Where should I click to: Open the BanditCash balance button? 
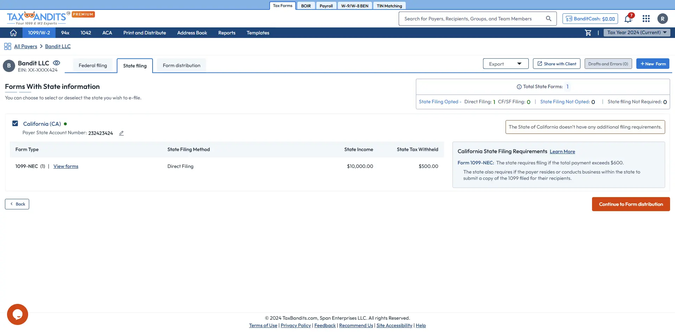590,19
